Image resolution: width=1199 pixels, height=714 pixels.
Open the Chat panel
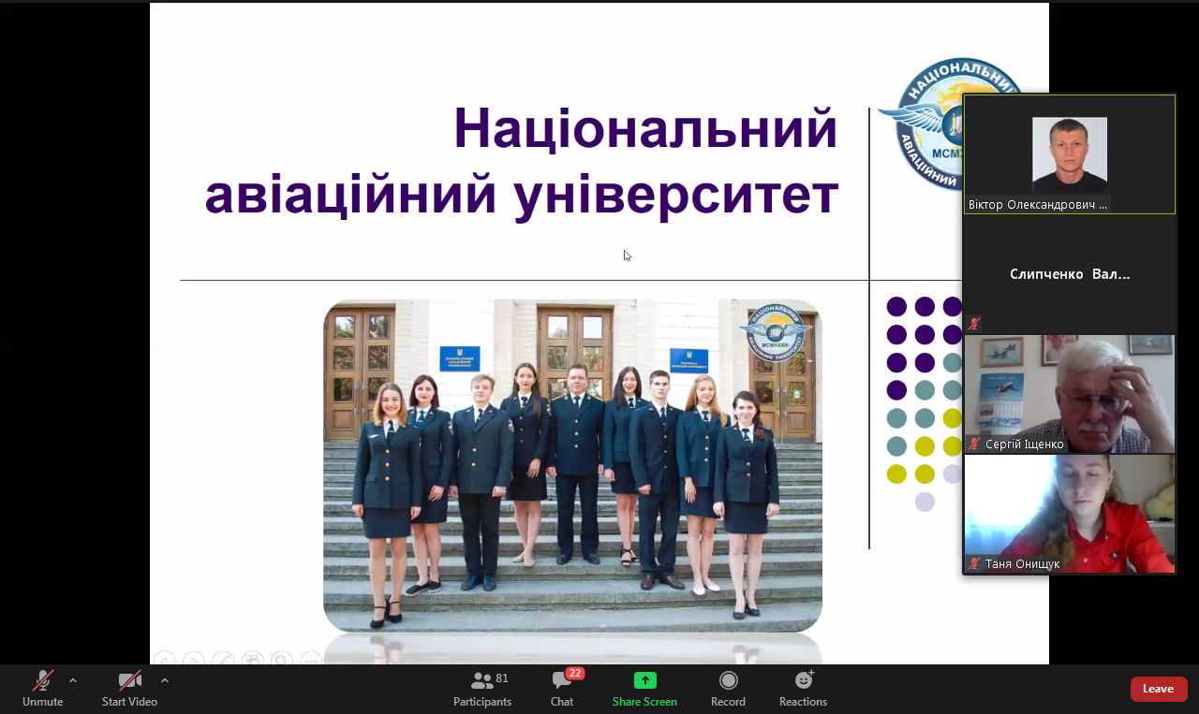562,688
